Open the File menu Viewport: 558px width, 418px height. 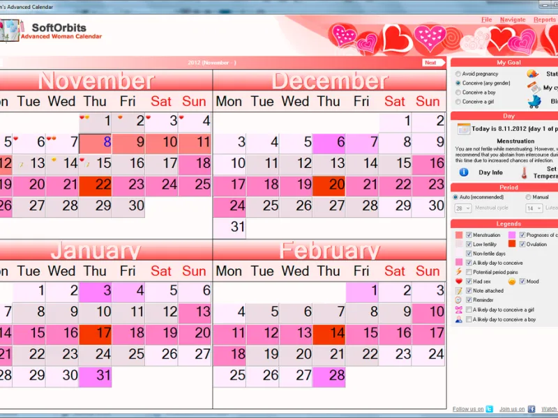[x=486, y=20]
